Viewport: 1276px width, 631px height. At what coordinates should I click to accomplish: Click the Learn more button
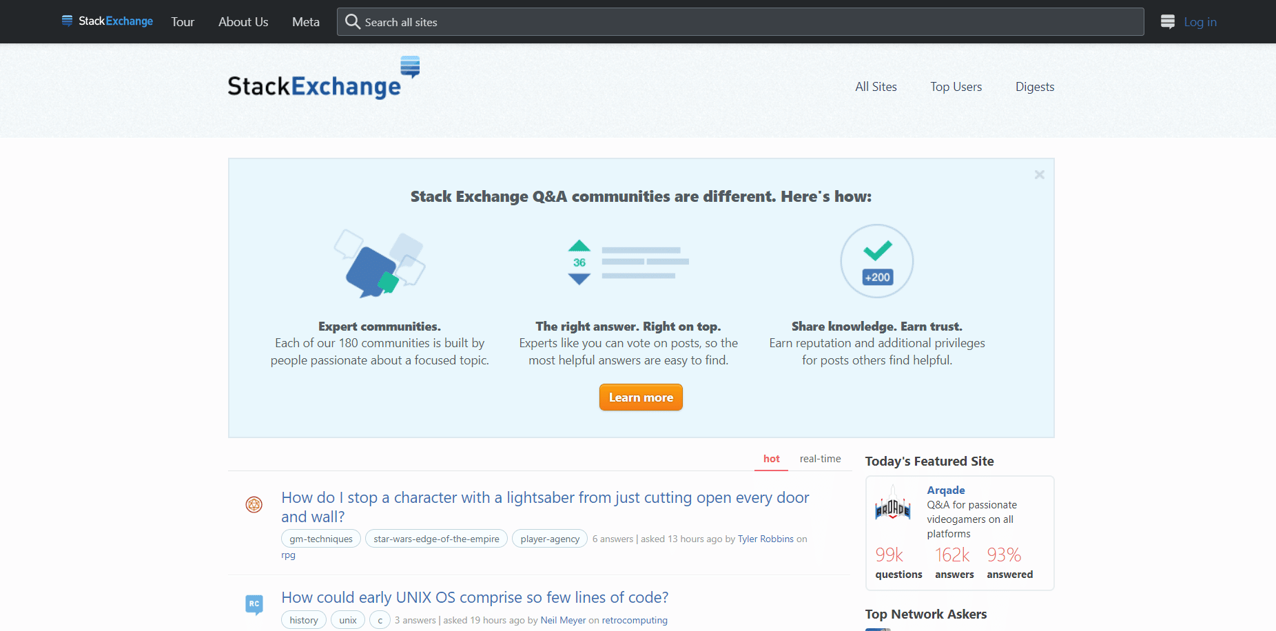pos(641,397)
